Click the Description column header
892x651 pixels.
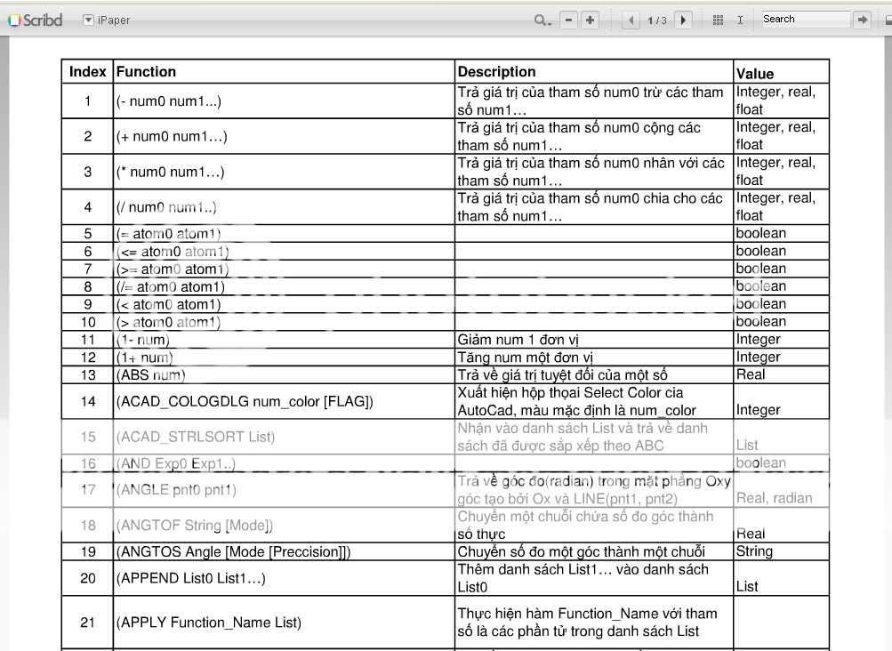point(594,72)
